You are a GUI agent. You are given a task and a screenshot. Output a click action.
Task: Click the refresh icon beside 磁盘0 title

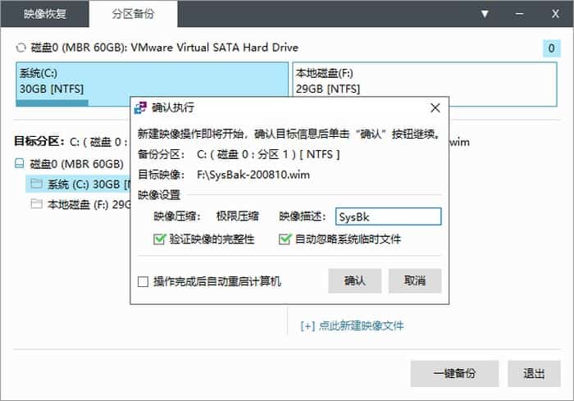click(x=20, y=48)
